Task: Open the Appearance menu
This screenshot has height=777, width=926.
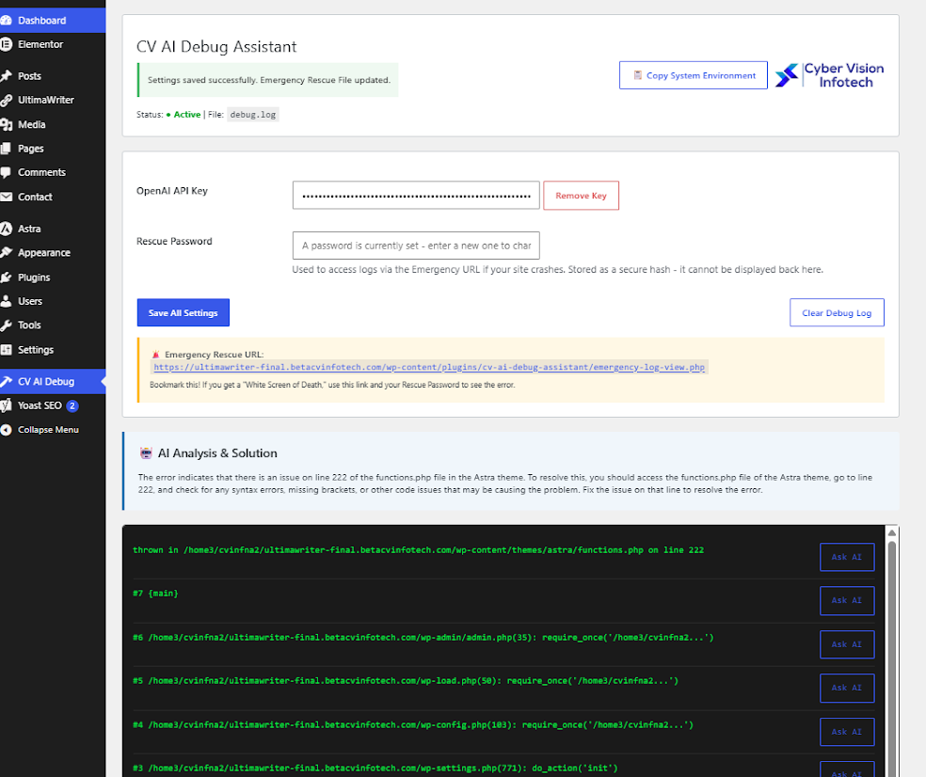Action: coord(53,253)
